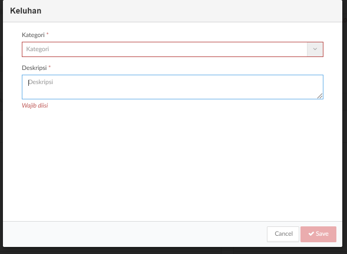Viewport: 347px width, 254px height.
Task: Click the Kategori field label
Action: [x=33, y=35]
